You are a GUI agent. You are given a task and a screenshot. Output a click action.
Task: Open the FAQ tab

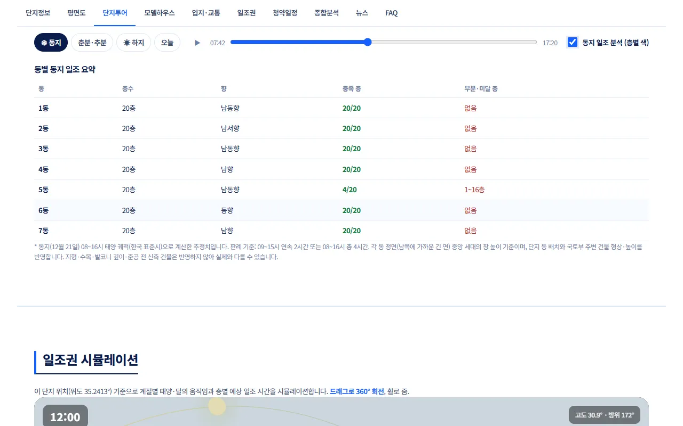392,13
